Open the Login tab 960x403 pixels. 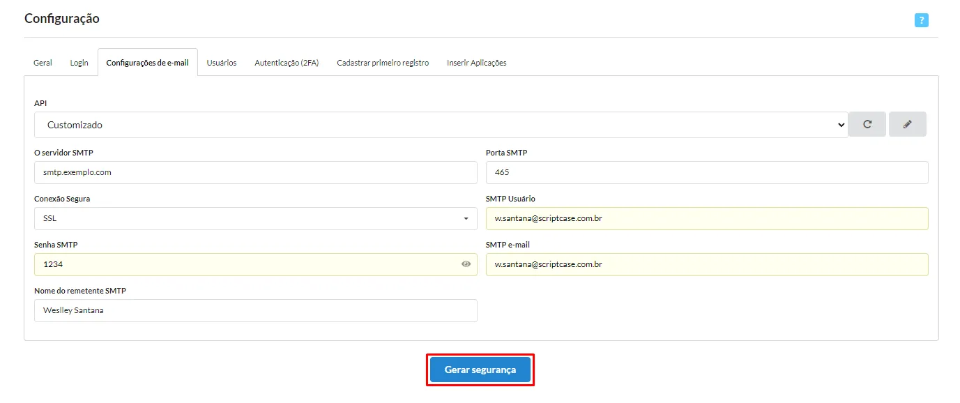point(79,63)
